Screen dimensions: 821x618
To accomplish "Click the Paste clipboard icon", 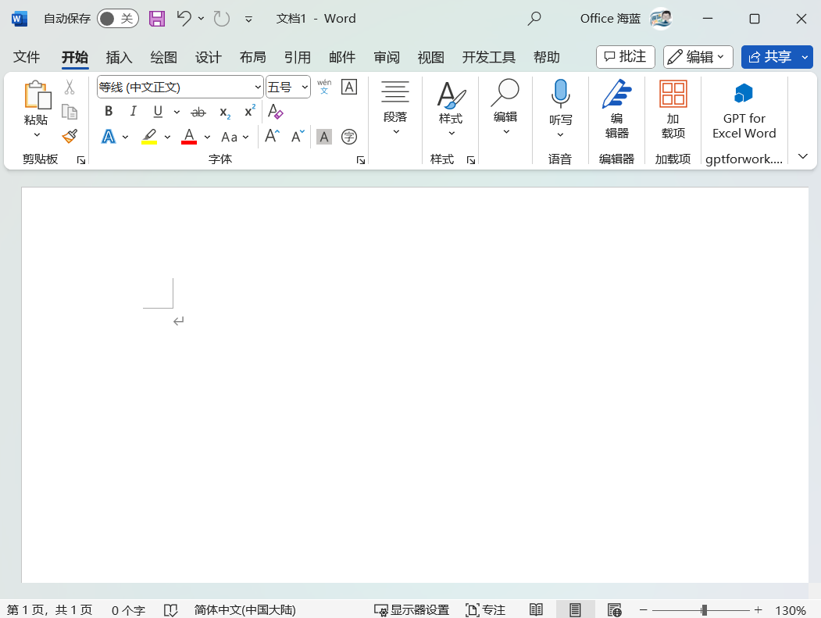I will (37, 95).
